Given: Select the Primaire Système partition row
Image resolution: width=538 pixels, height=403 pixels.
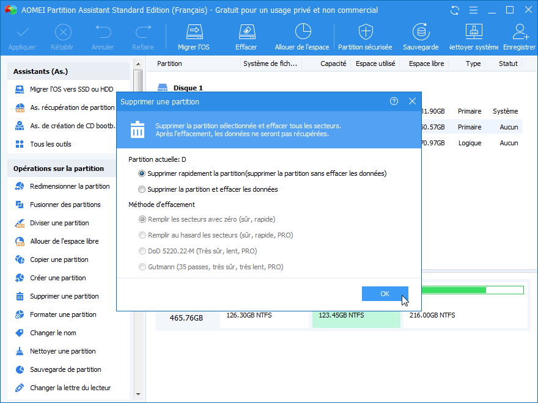Looking at the screenshot, I should [x=472, y=111].
